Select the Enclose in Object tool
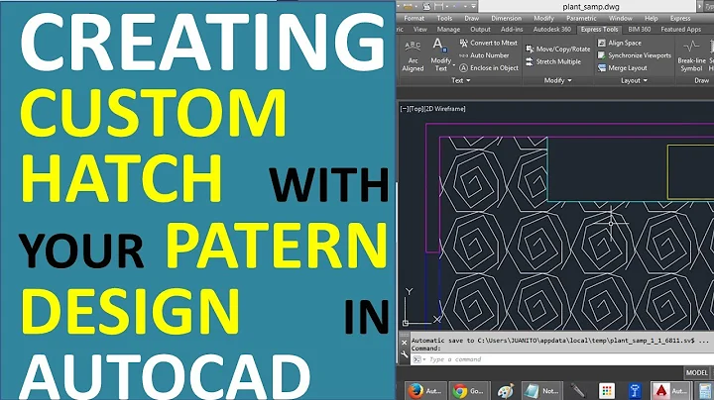The image size is (714, 400). point(489,68)
